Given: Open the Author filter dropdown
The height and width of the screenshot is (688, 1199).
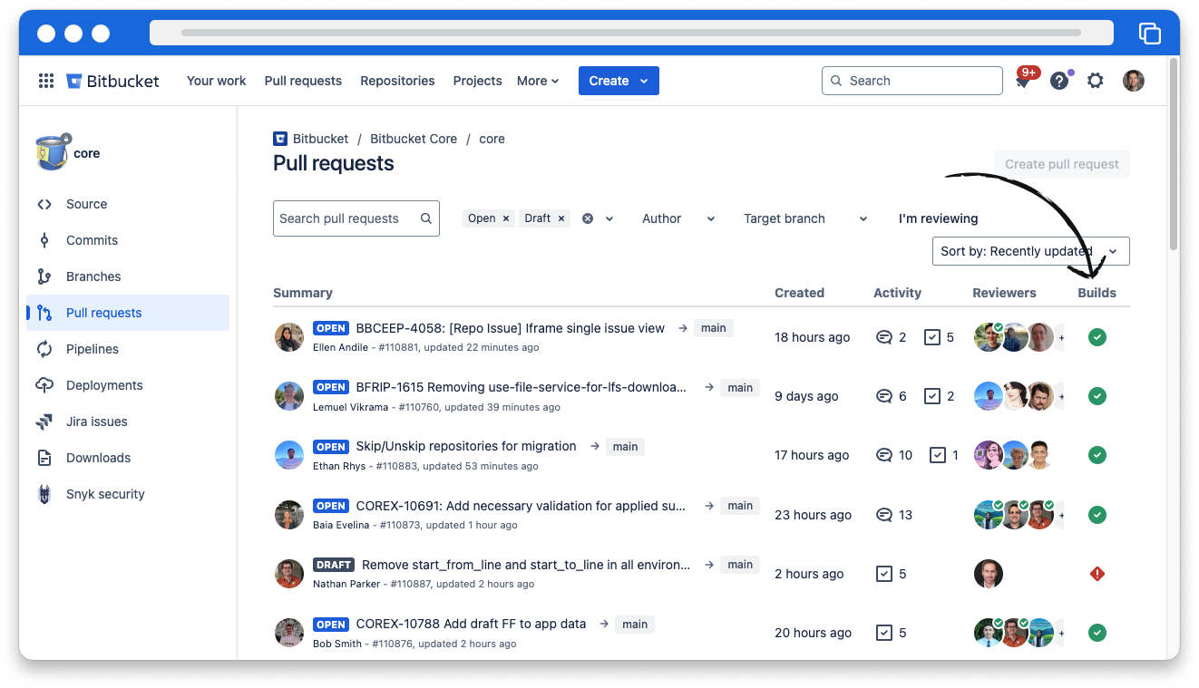Looking at the screenshot, I should 678,218.
